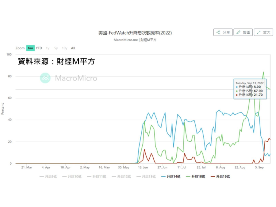Click the share icon button 分享
276x207 pixels.
pyautogui.click(x=223, y=33)
